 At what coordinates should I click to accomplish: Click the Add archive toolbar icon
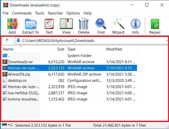[x=12, y=24]
